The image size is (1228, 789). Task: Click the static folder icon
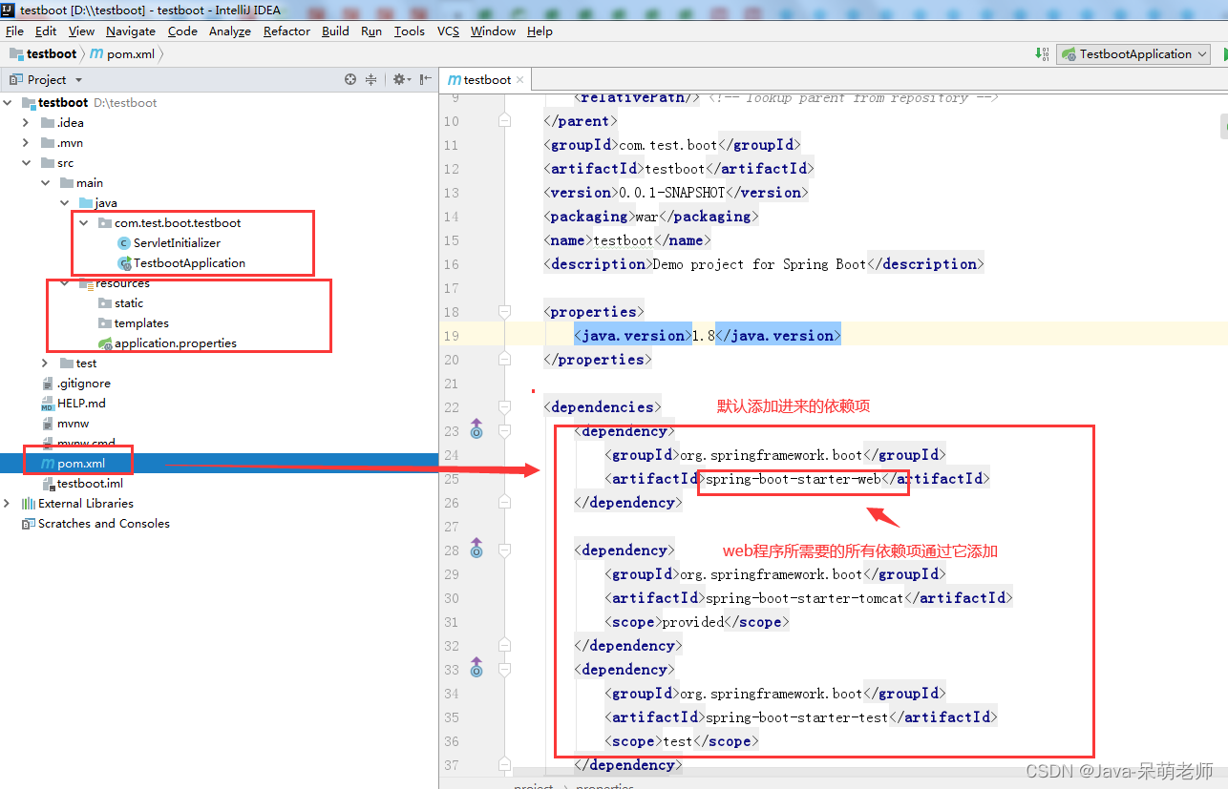coord(105,303)
